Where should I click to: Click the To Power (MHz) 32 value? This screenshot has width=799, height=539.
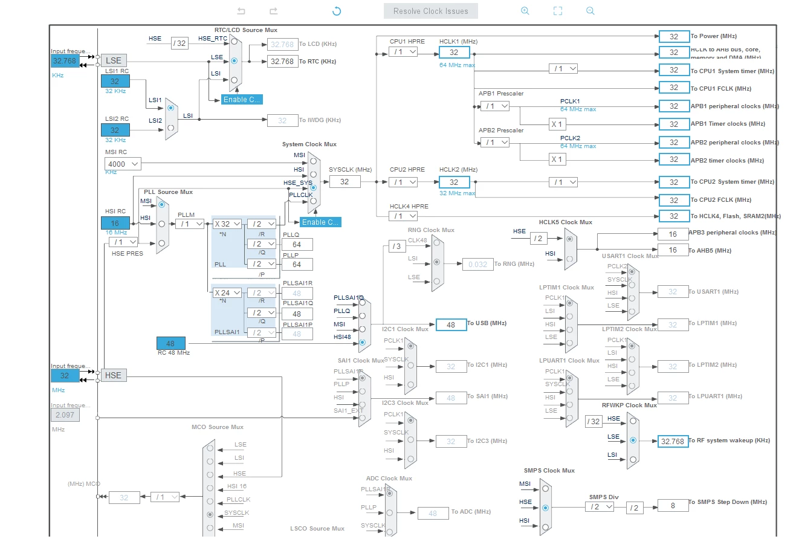(x=674, y=36)
